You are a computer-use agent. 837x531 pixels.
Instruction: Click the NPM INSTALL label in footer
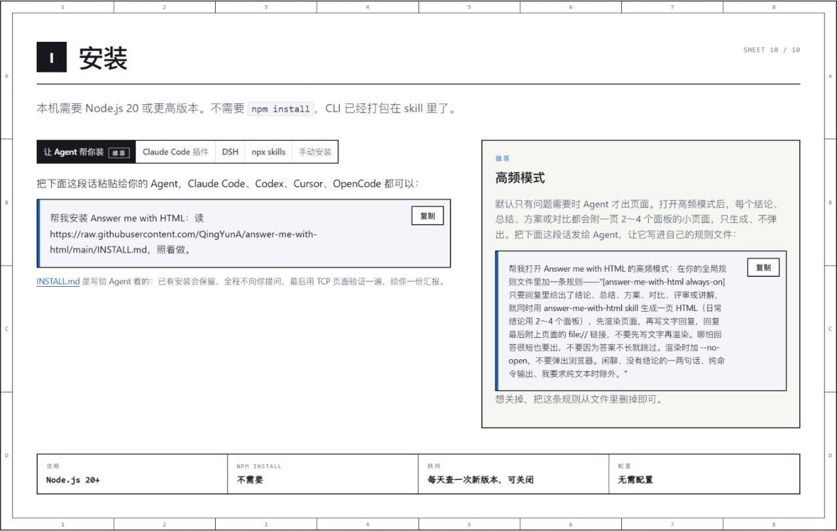tap(259, 466)
